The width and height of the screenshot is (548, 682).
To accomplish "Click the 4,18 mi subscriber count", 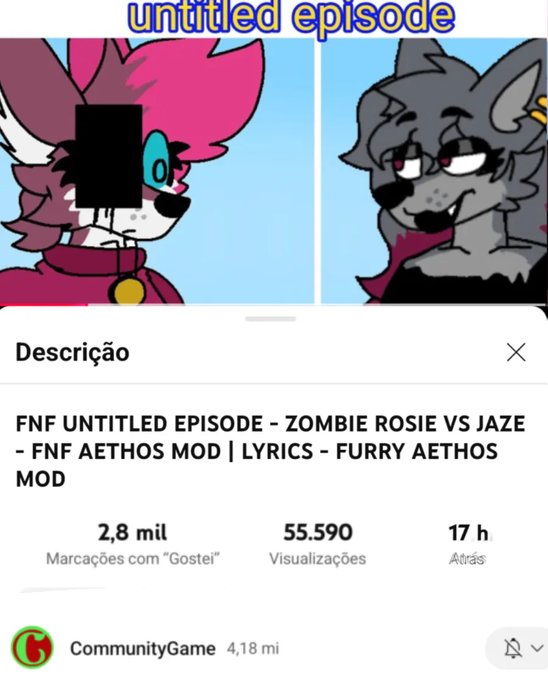I will point(253,649).
